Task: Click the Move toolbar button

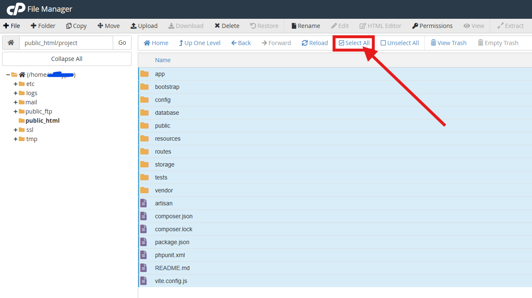Action: coord(109,26)
